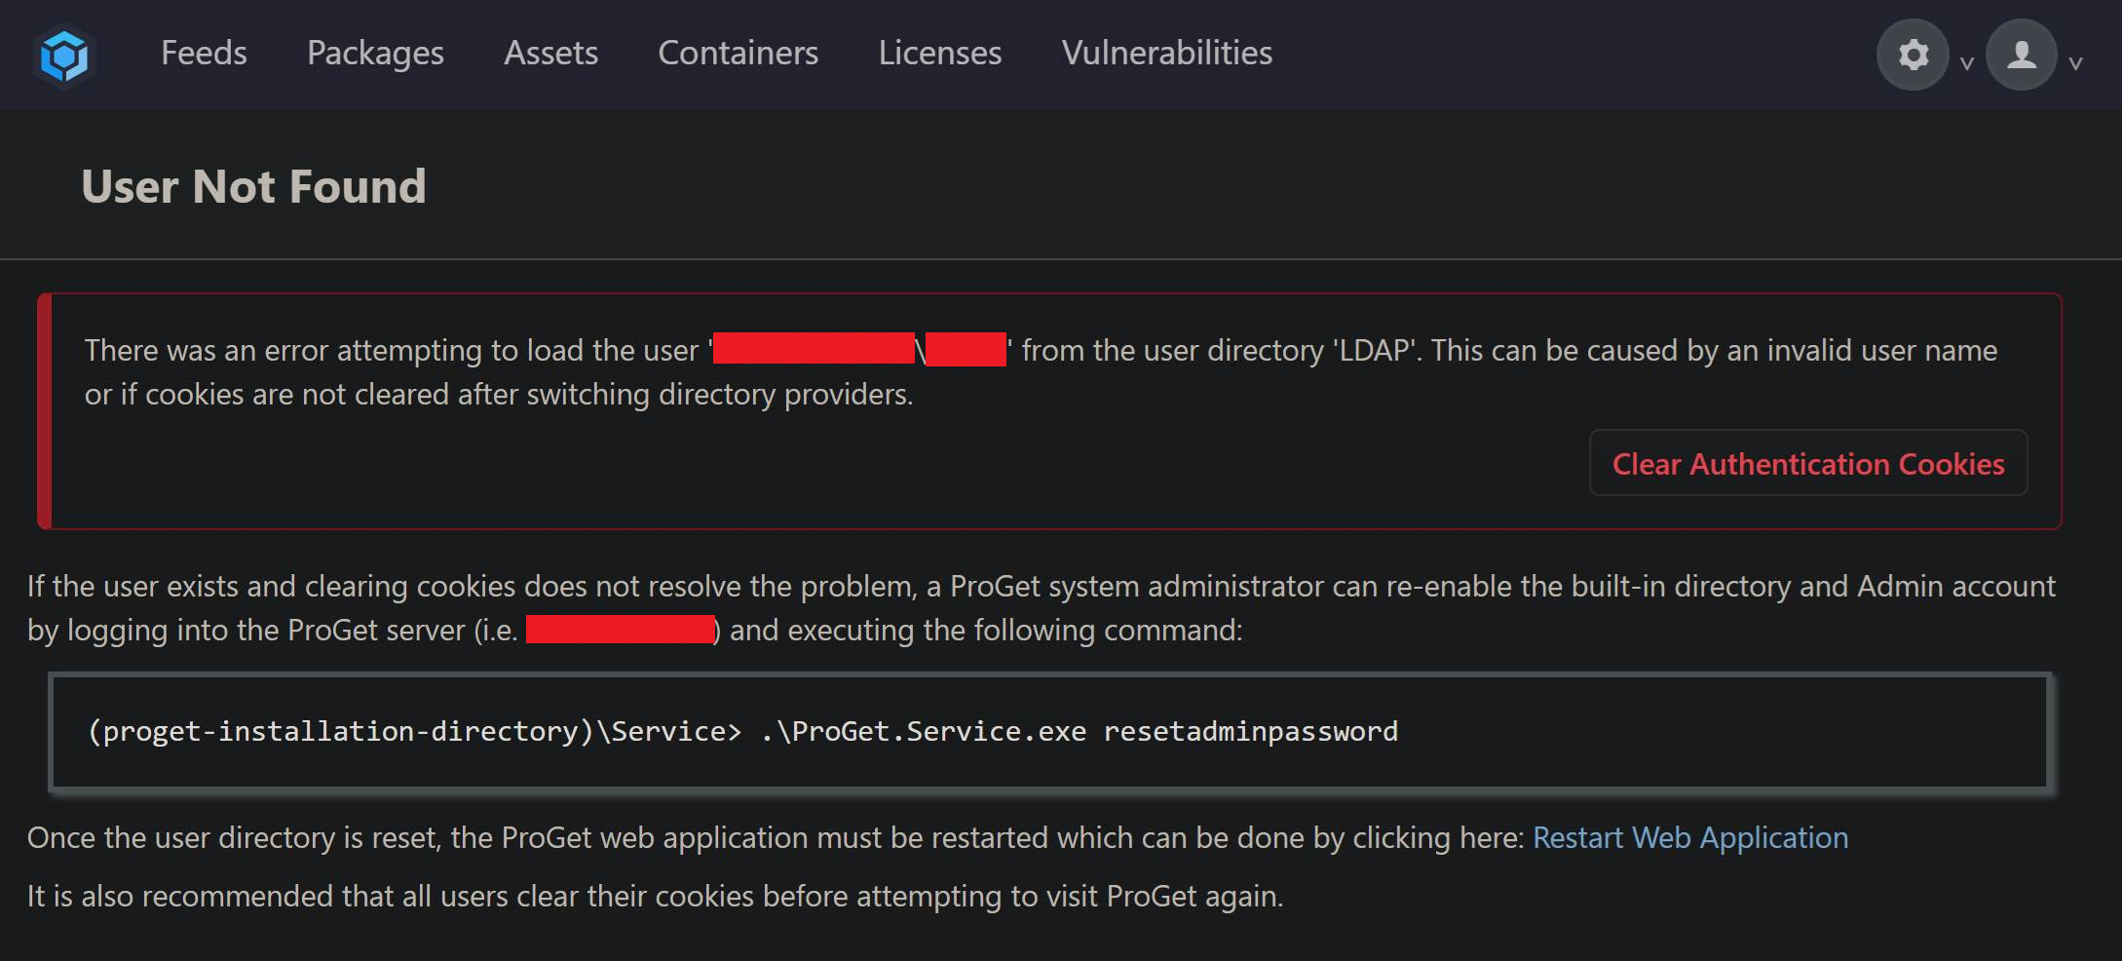Screen dimensions: 2122x961
Task: Click the ProGet hexagon logo
Action: (x=64, y=55)
